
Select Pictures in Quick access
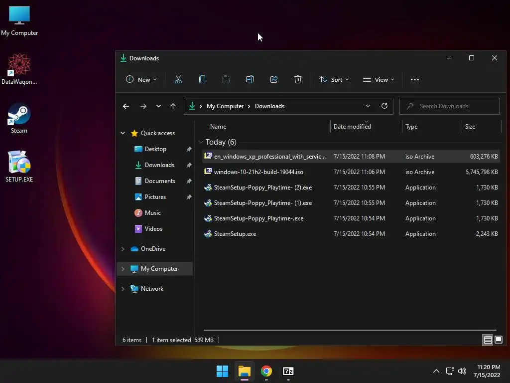(x=155, y=196)
